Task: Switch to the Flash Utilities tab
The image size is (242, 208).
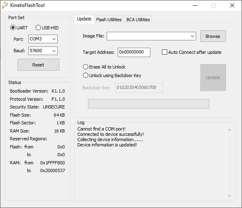Action: 109,20
